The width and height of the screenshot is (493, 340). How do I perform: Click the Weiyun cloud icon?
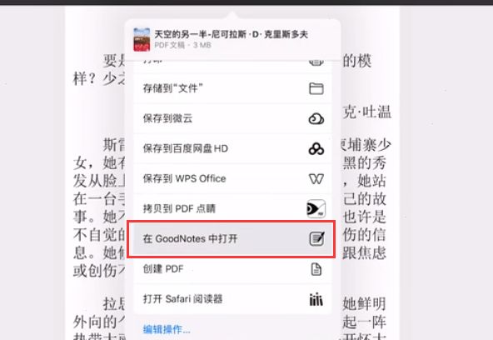coord(316,119)
